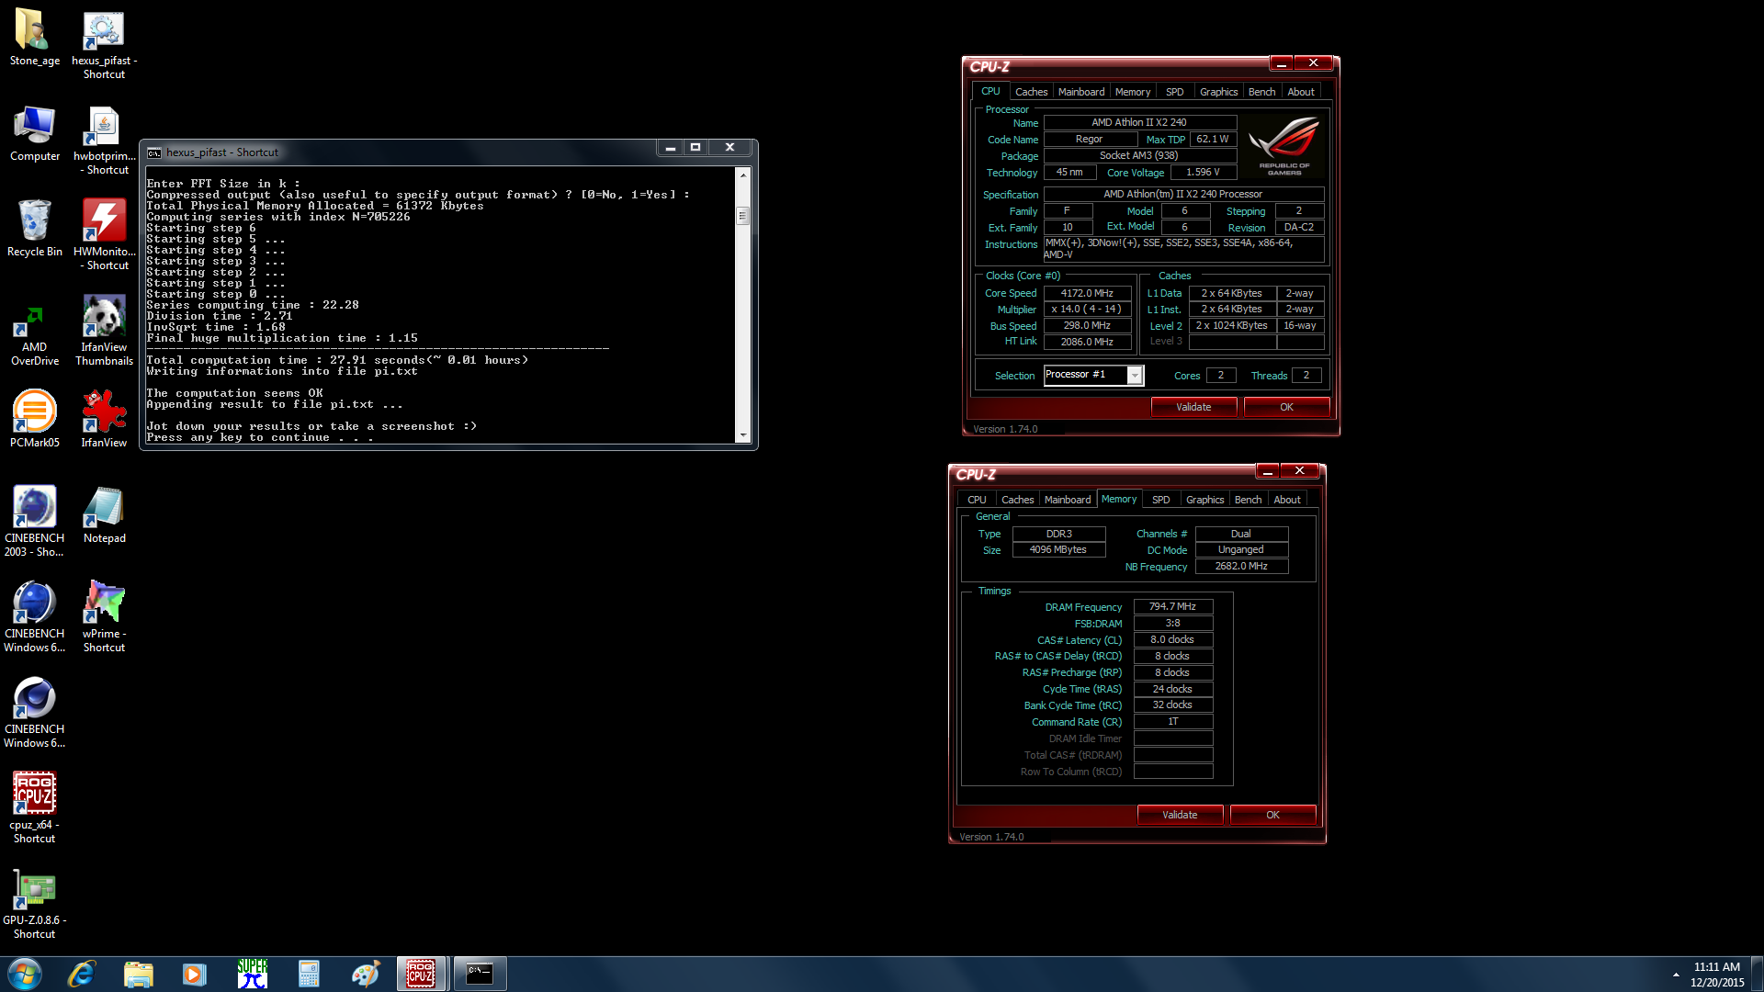
Task: Click the AMD Athlon II X2 240 name field
Action: point(1139,122)
